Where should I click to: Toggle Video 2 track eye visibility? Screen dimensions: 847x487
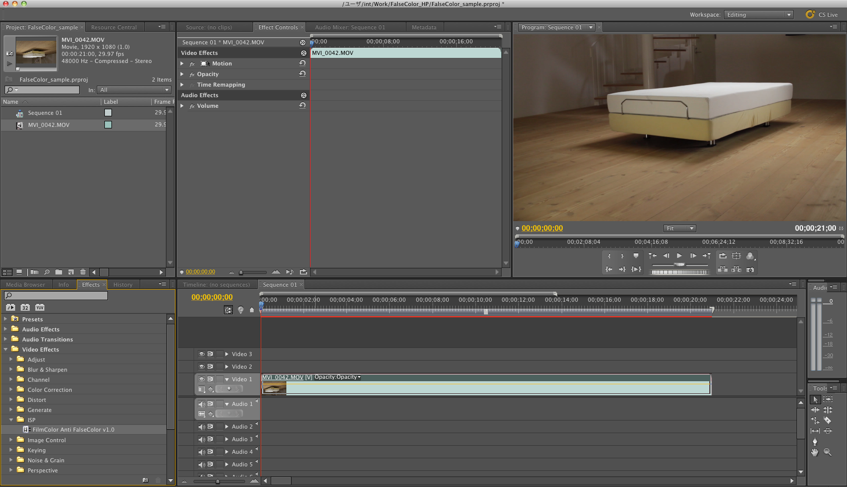point(202,367)
